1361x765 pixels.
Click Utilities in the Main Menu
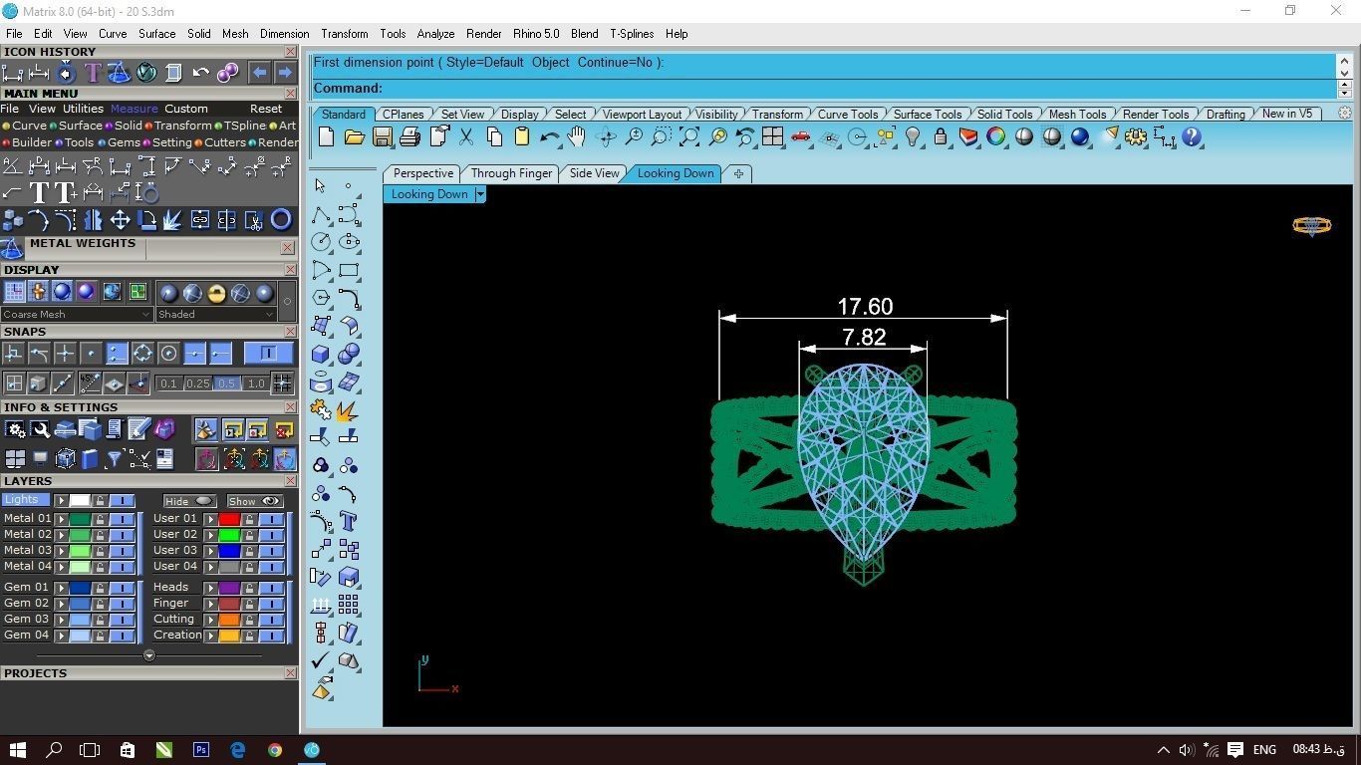pyautogui.click(x=83, y=109)
